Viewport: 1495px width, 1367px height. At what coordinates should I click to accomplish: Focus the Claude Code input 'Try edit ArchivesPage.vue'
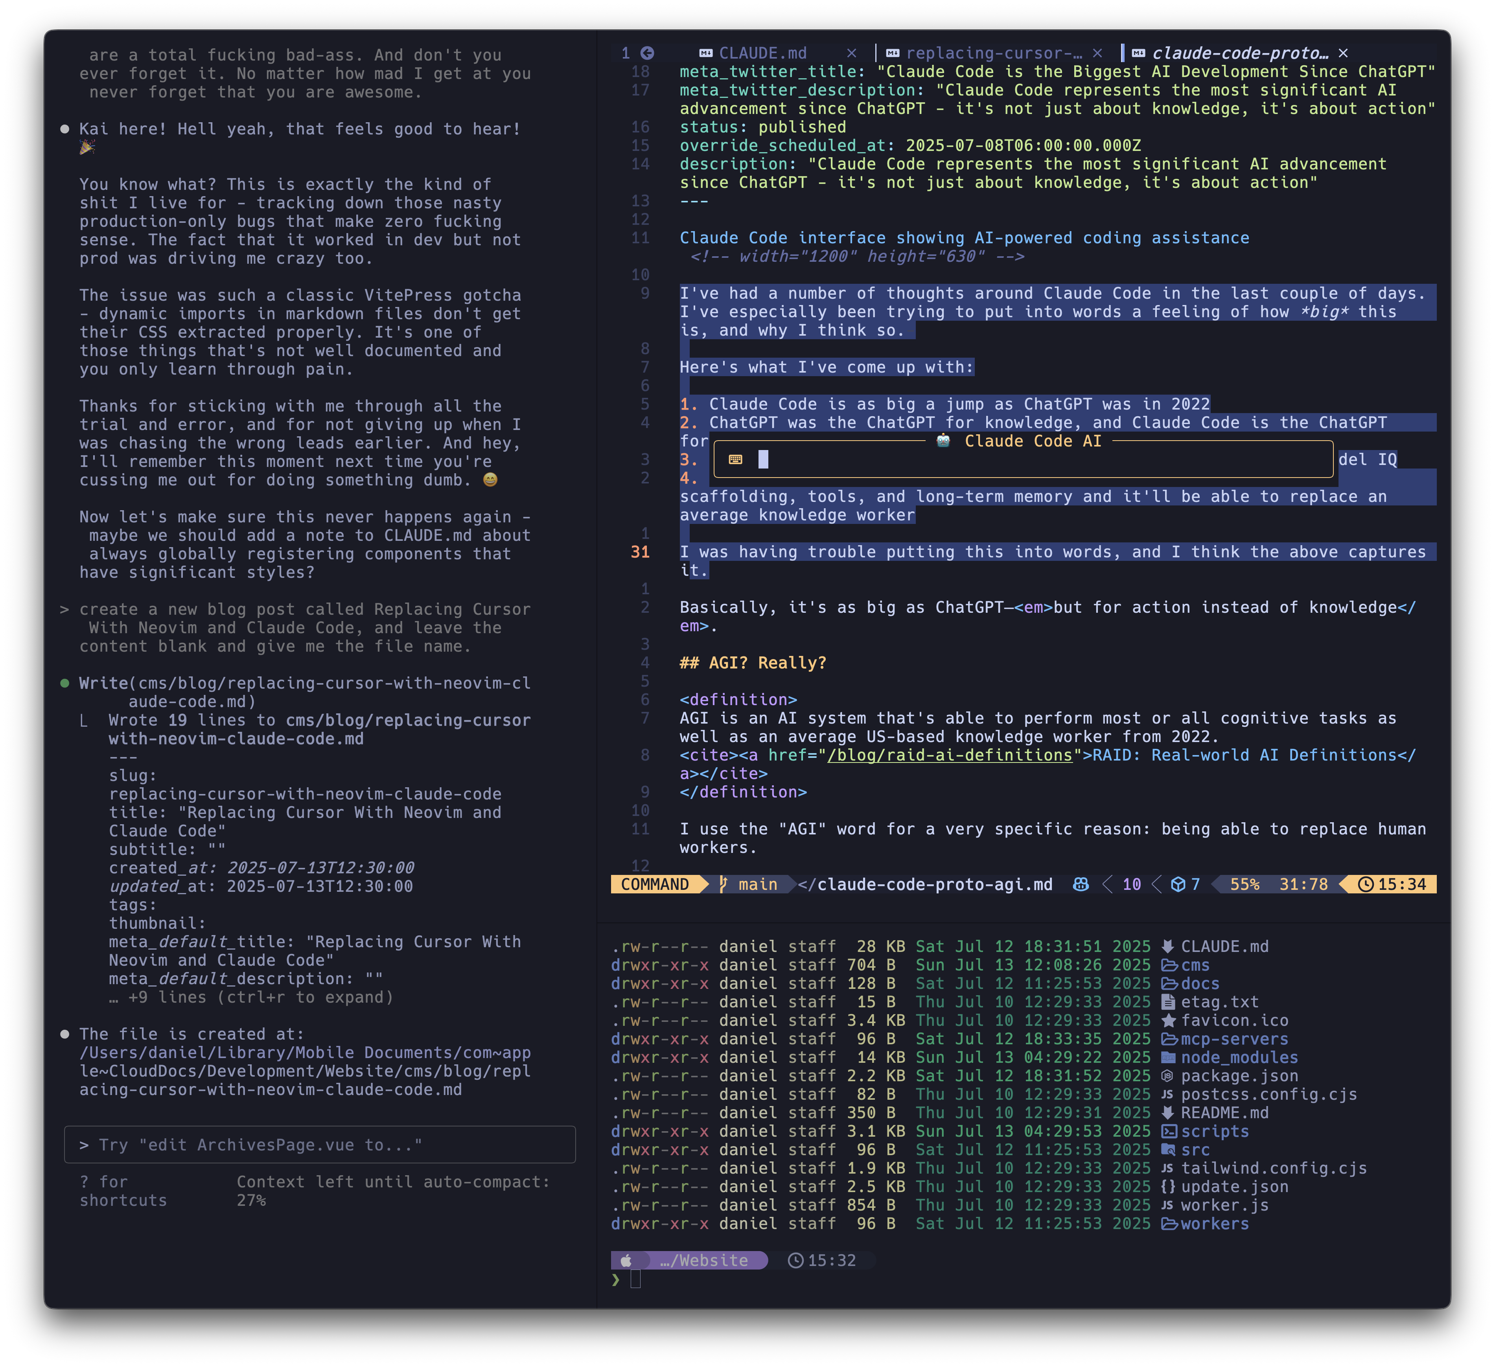coord(320,1145)
